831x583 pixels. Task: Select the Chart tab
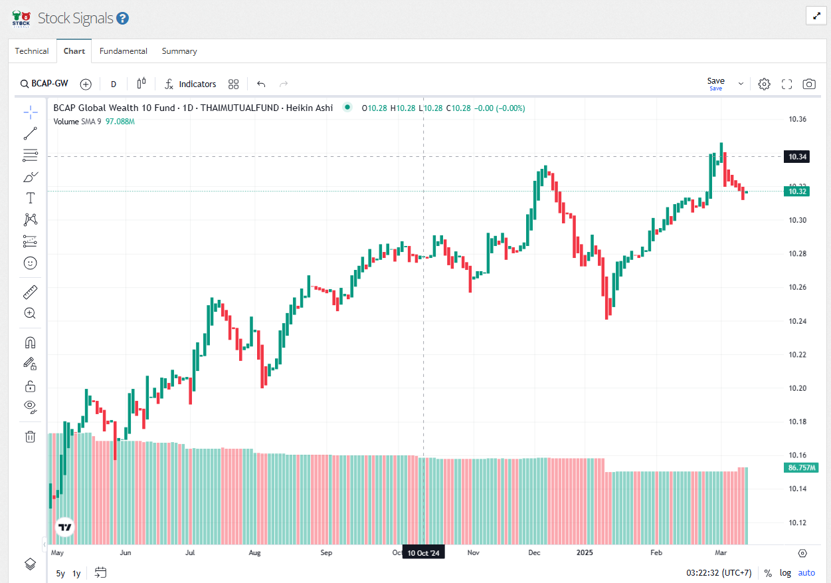click(74, 51)
